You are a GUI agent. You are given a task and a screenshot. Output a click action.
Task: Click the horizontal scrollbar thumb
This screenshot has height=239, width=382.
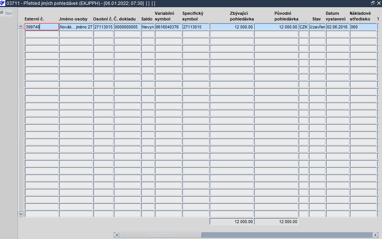(160, 235)
